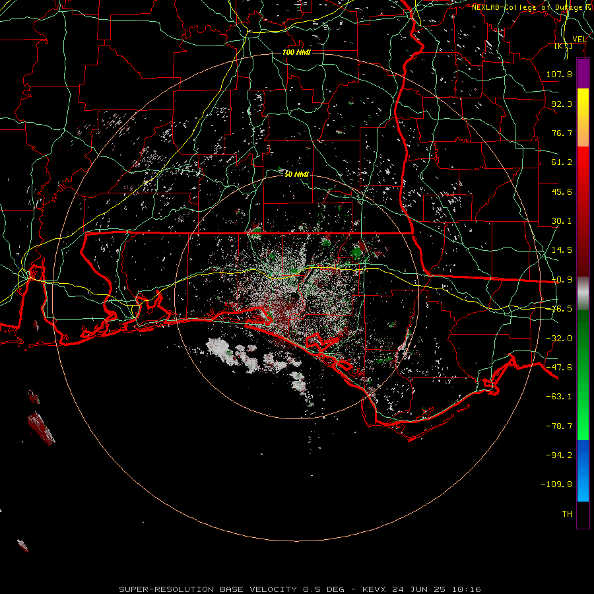Click the 45.6 legend value
Viewport: 594px width, 594px height.
coord(562,191)
